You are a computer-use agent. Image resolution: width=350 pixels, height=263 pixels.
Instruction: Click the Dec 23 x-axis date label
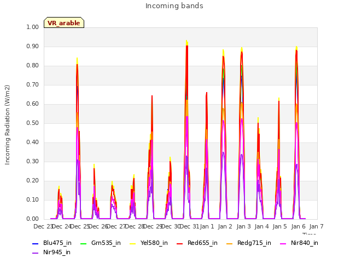pos(43,226)
